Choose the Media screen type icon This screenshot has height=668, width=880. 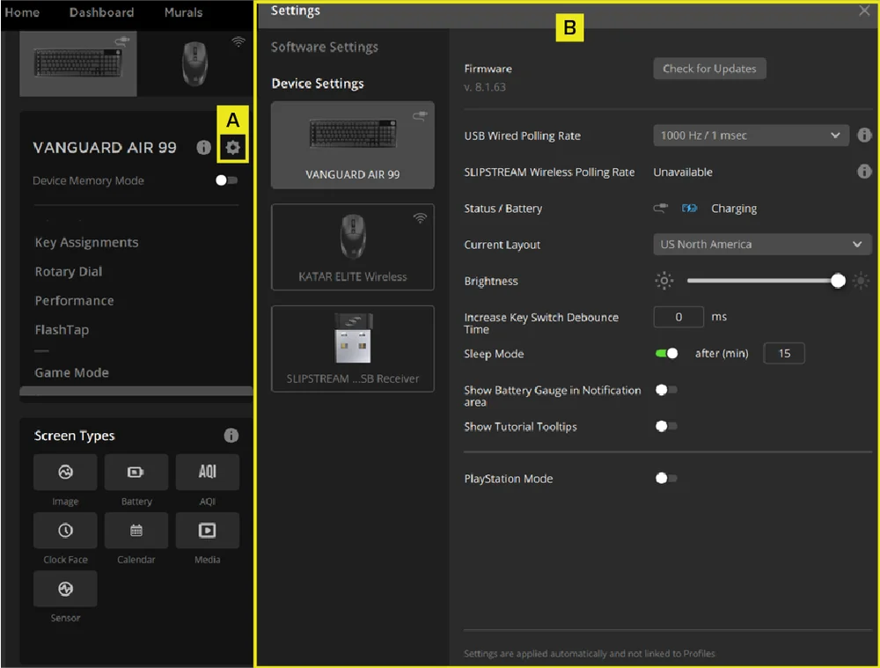(x=208, y=531)
